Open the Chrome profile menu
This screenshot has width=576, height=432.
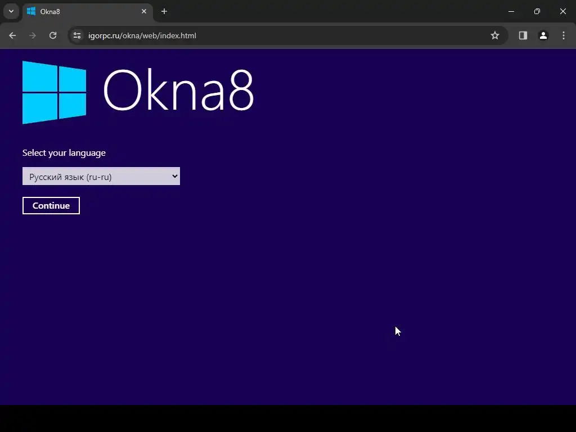point(543,35)
